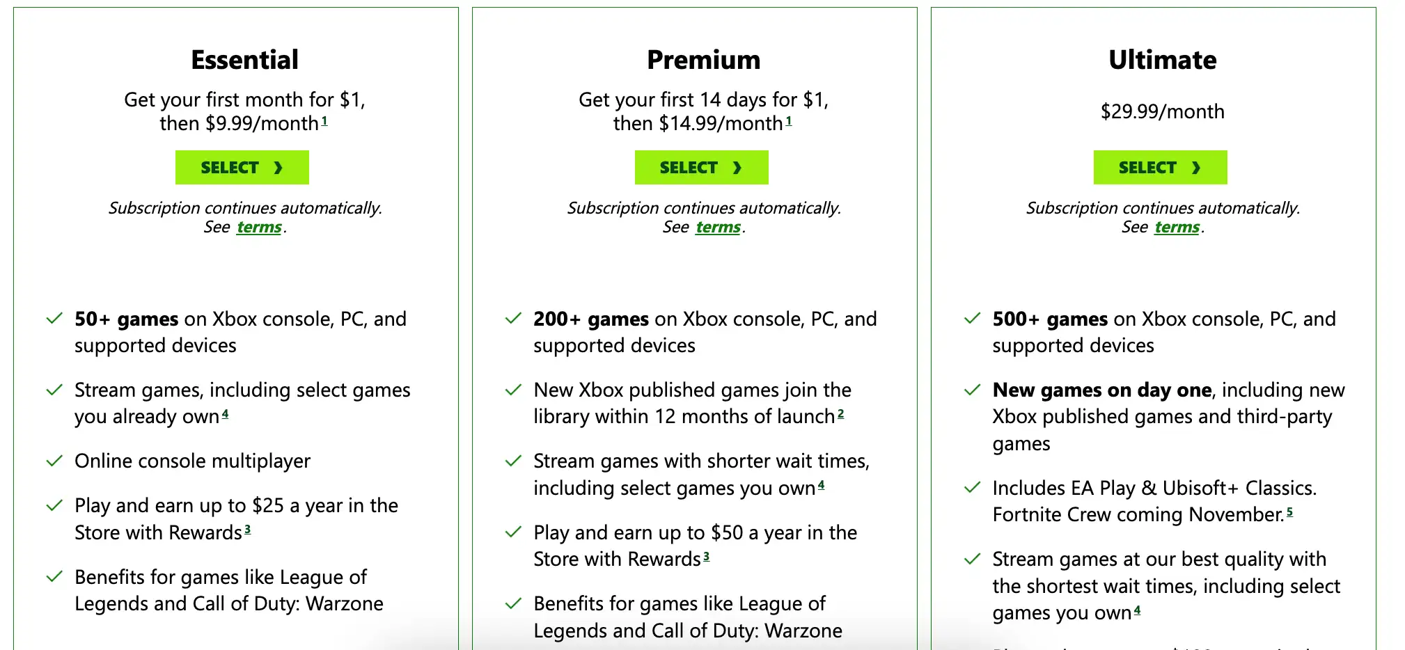Screen dimensions: 1405x650
Task: Click footnote 3 after Premium $50 Rewards
Action: pyautogui.click(x=706, y=557)
